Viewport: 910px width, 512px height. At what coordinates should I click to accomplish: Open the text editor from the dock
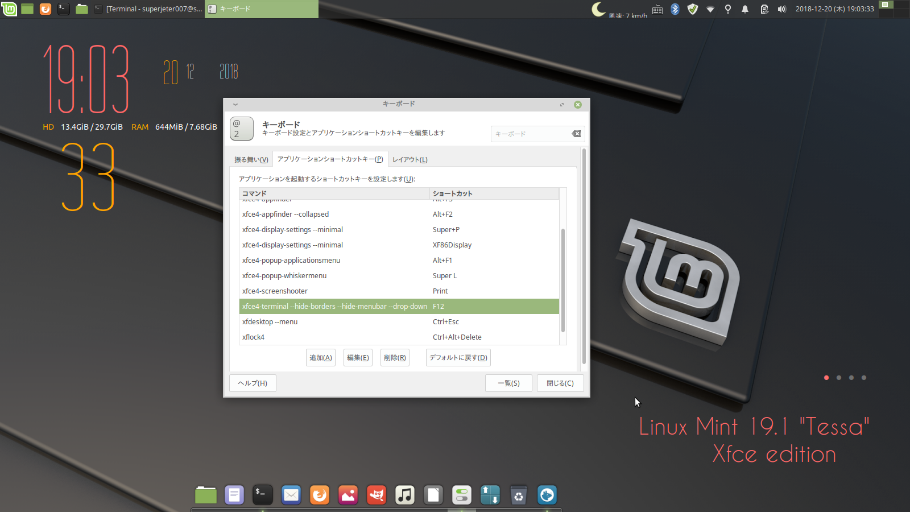(x=234, y=495)
